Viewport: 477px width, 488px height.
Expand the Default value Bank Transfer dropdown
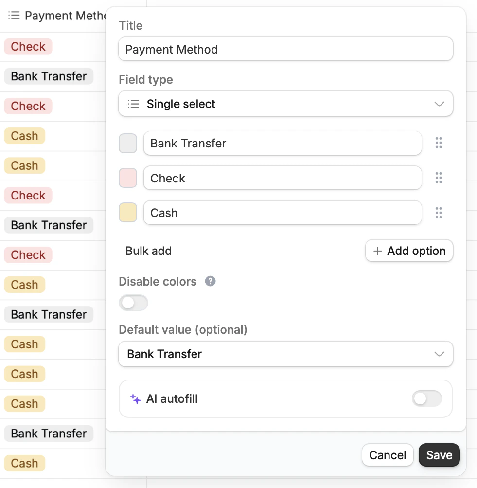285,354
